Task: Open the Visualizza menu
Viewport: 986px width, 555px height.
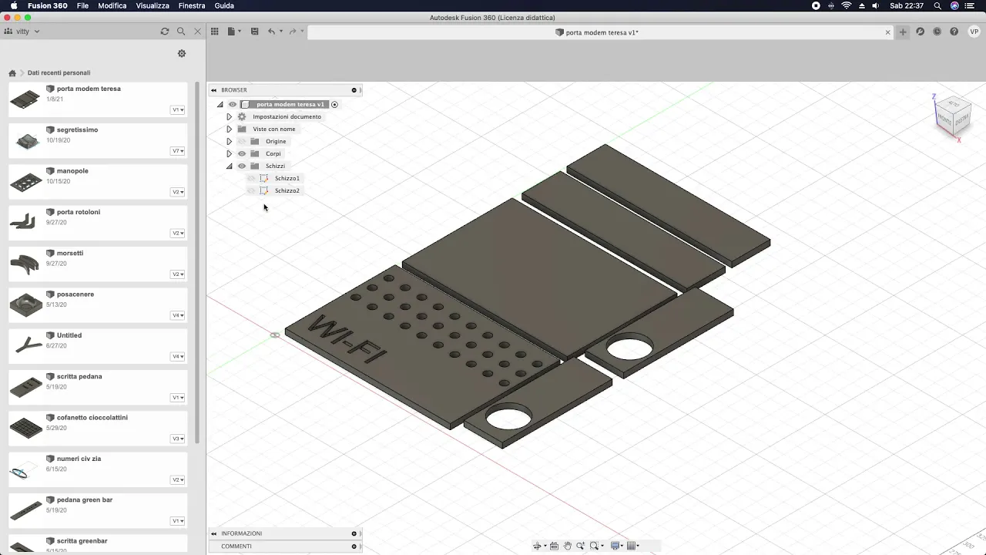Action: pos(153,5)
